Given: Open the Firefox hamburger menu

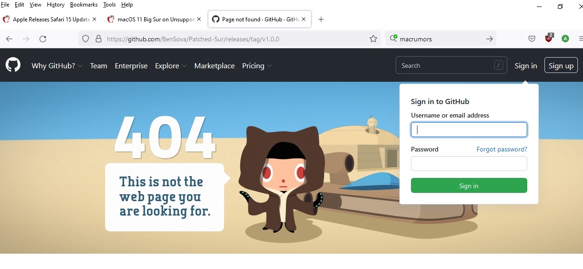Looking at the screenshot, I should coord(580,39).
